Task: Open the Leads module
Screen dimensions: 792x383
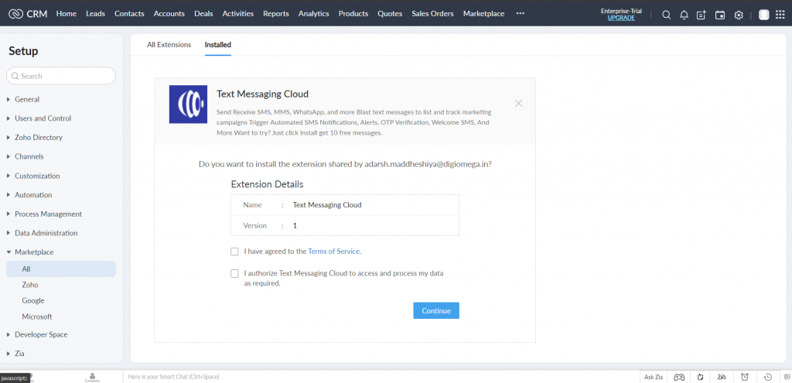Action: click(x=95, y=14)
